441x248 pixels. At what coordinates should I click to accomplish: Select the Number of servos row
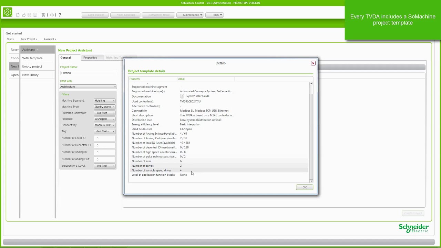click(x=219, y=166)
